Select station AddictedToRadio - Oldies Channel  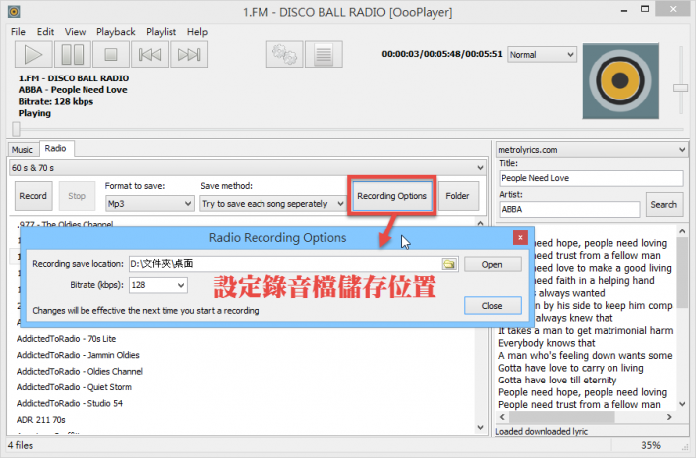[x=80, y=372]
